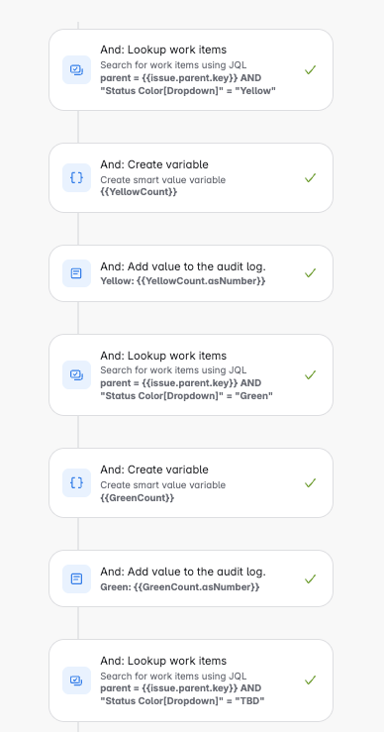This screenshot has width=384, height=732.
Task: Open the JQL text with Status Color TBD
Action: tap(182, 694)
